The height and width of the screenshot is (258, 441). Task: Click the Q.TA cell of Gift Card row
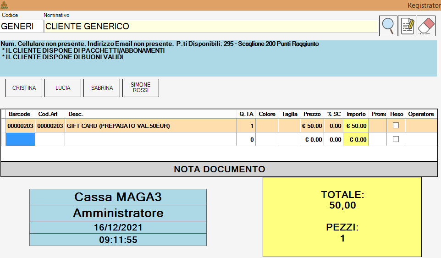pos(246,126)
